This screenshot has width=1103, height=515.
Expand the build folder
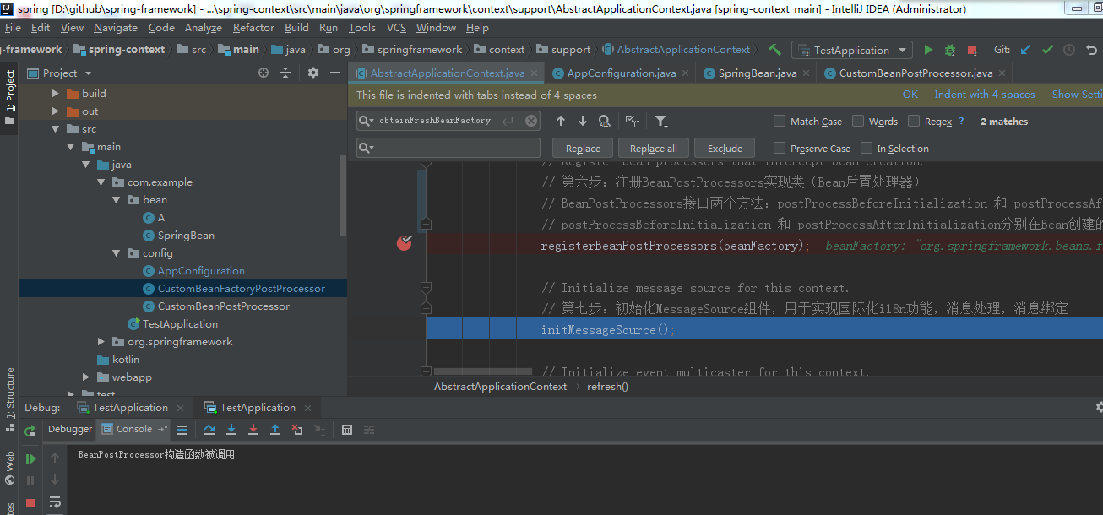point(56,94)
